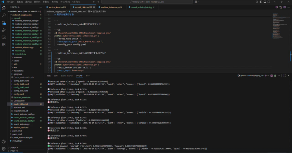Switch to the version_kanri.md tab
Viewport: 292px width, 153px height.
point(56,7)
